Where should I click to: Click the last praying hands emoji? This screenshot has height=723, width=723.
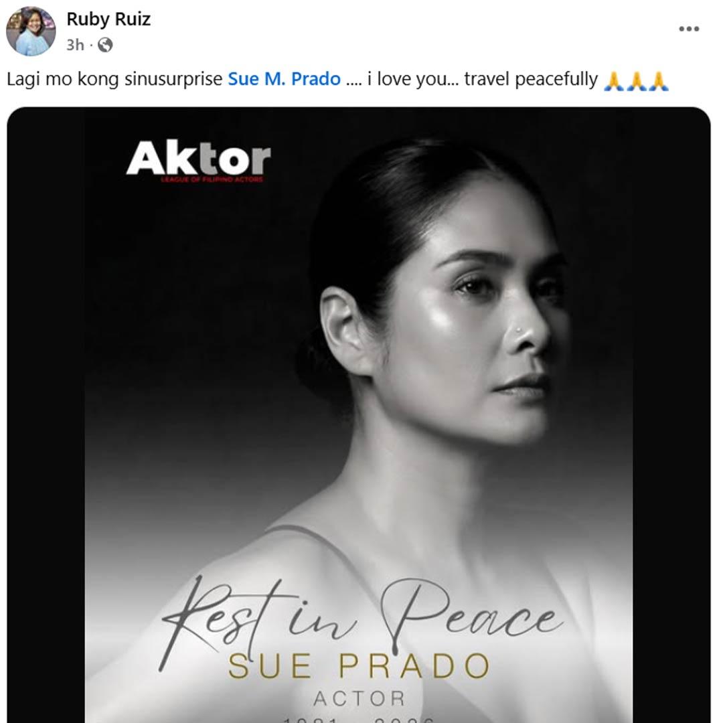658,81
